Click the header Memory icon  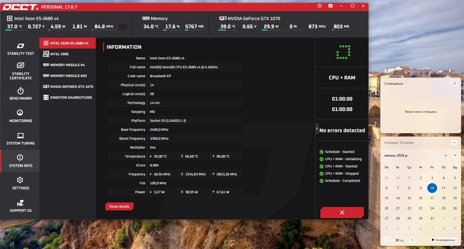click(146, 19)
